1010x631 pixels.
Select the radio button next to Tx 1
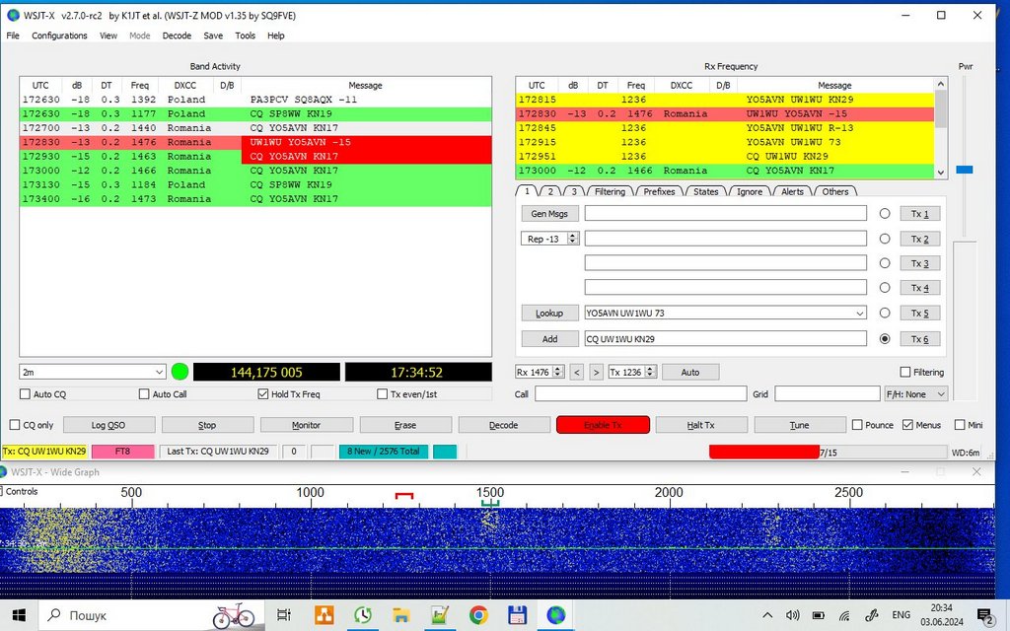tap(885, 213)
